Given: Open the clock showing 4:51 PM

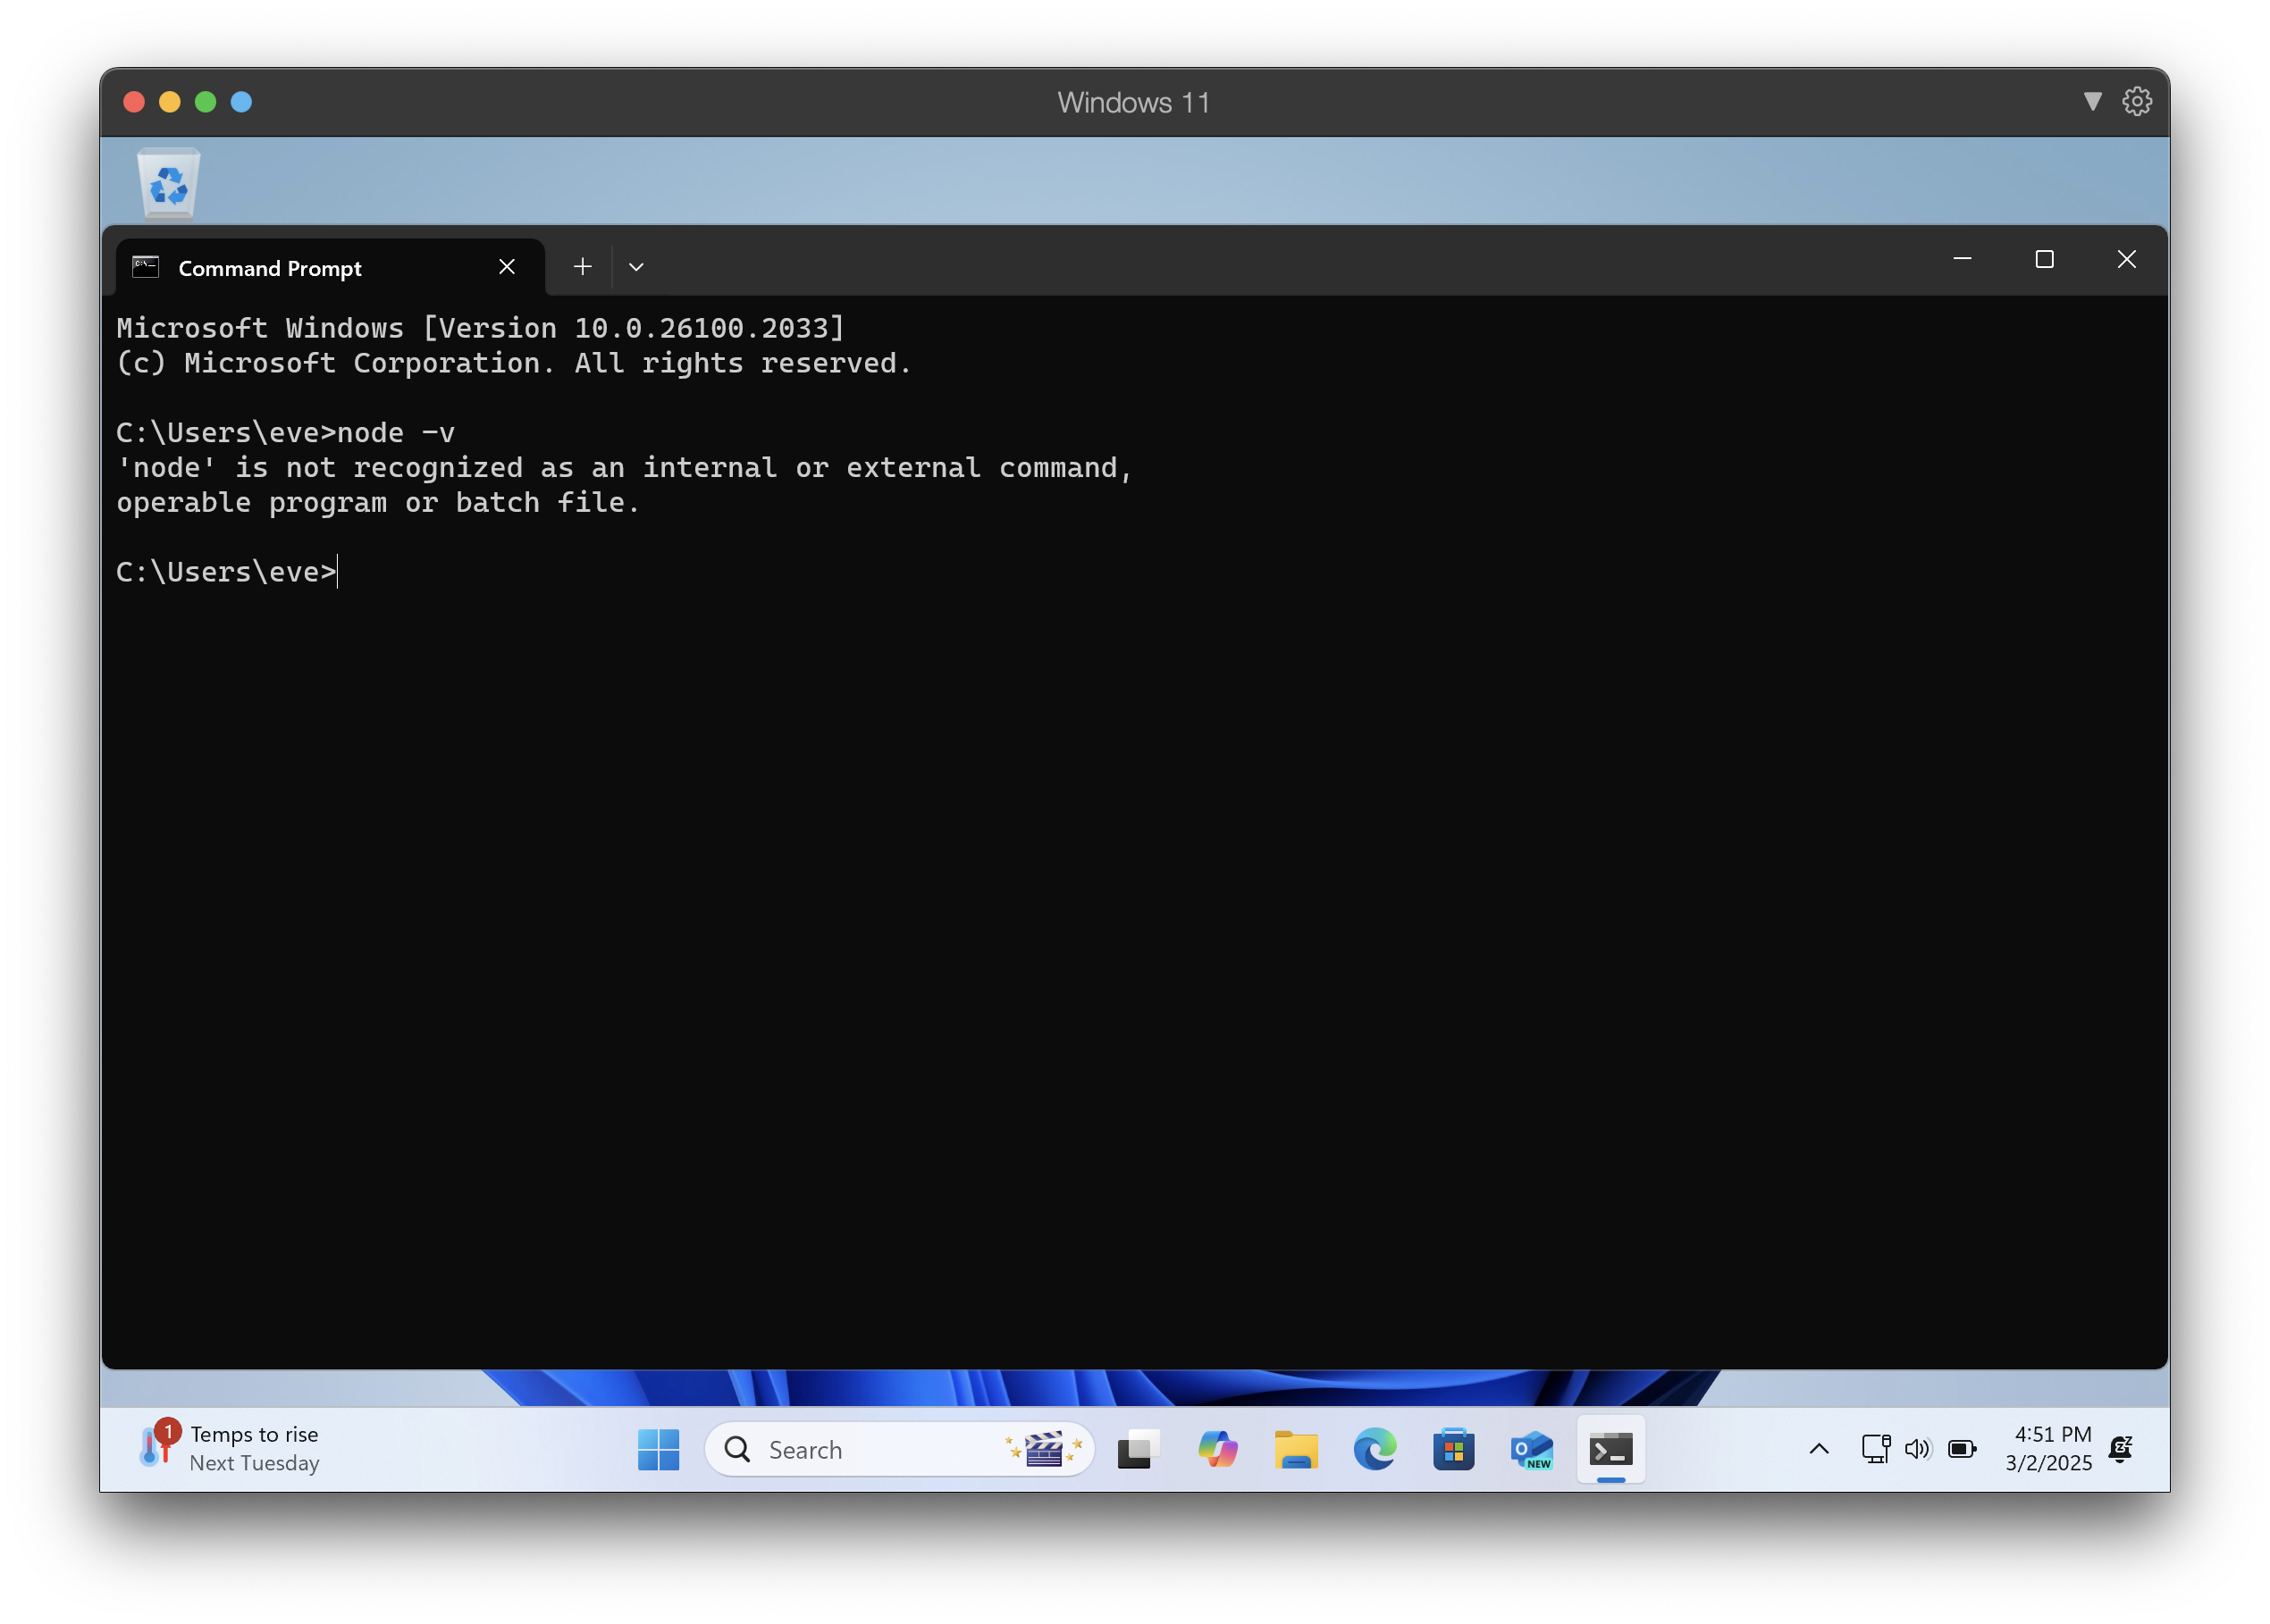Looking at the screenshot, I should 2047,1449.
